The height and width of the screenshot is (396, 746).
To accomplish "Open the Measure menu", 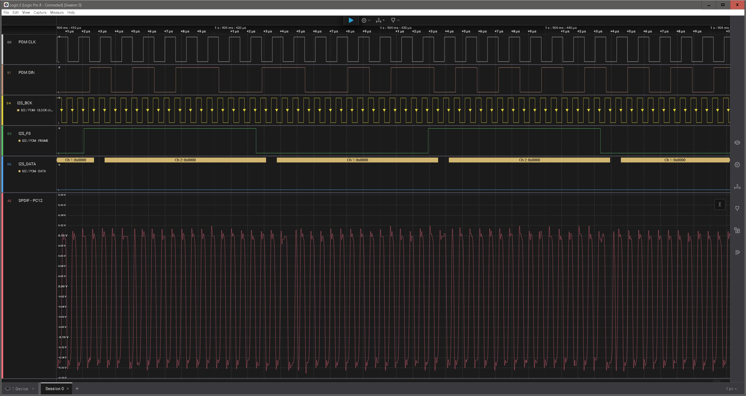I will point(57,12).
